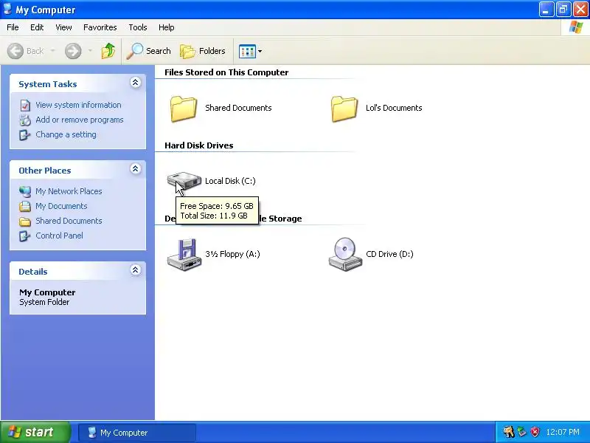Go to My Documents in Other Places
This screenshot has width=590, height=443.
click(61, 206)
